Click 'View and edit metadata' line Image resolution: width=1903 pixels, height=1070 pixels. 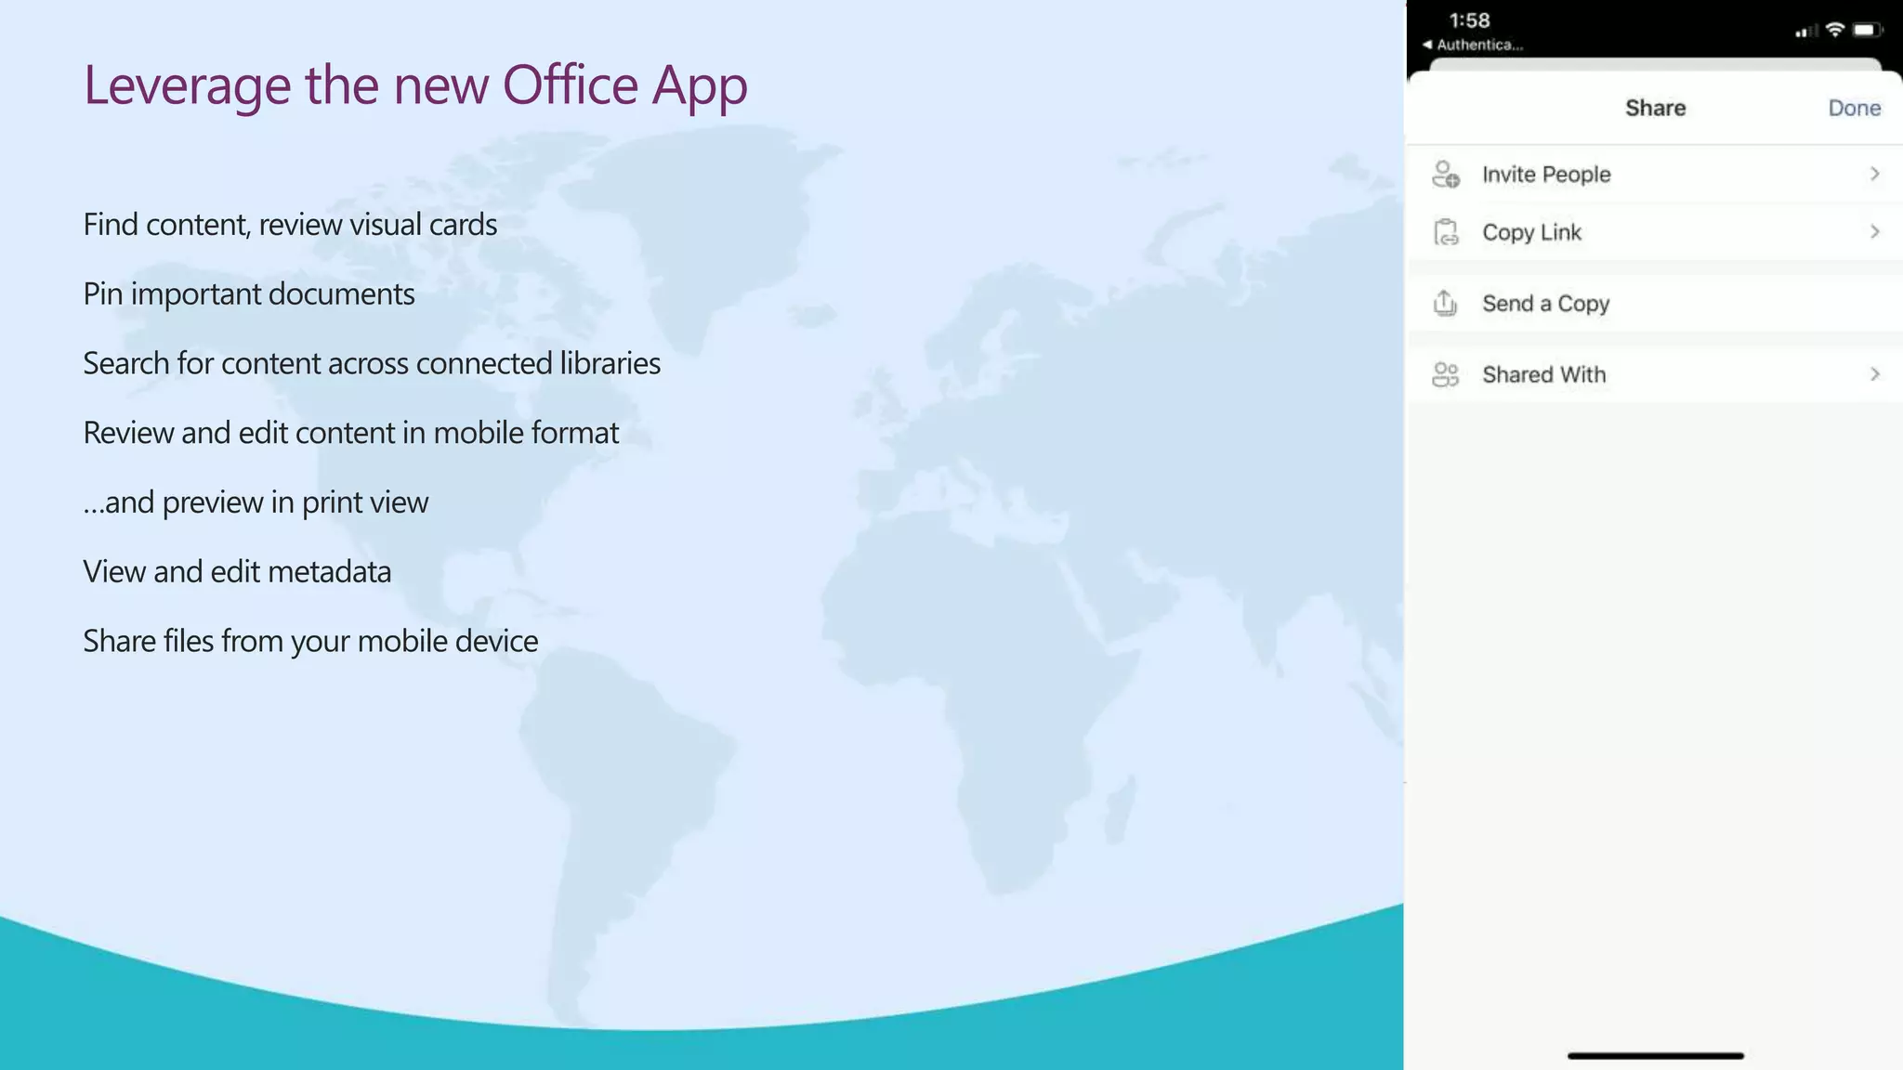237,571
